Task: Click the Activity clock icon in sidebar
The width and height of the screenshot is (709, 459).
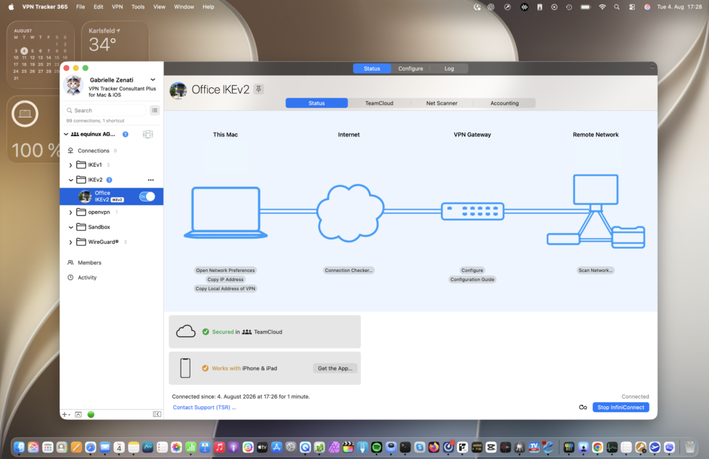Action: point(71,278)
